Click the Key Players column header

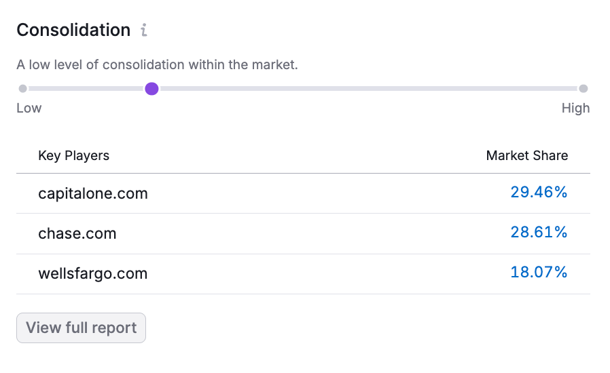point(73,155)
